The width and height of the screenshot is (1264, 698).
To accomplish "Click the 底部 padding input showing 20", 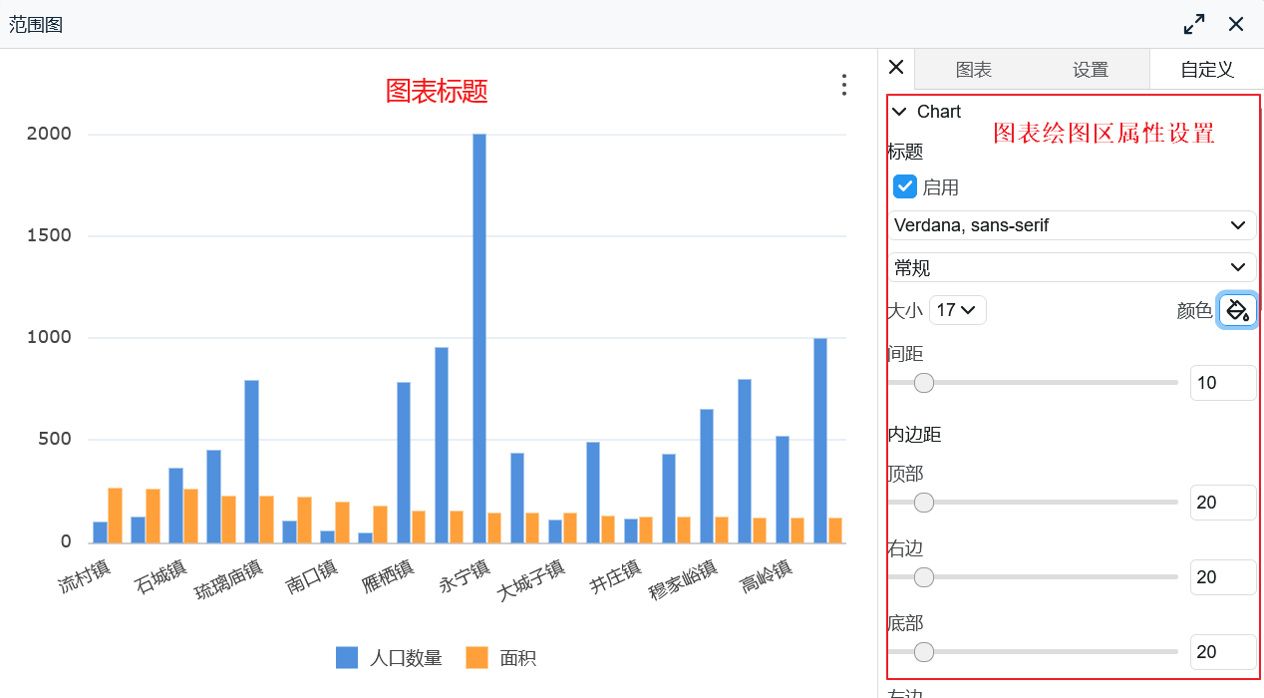I will click(x=1223, y=652).
